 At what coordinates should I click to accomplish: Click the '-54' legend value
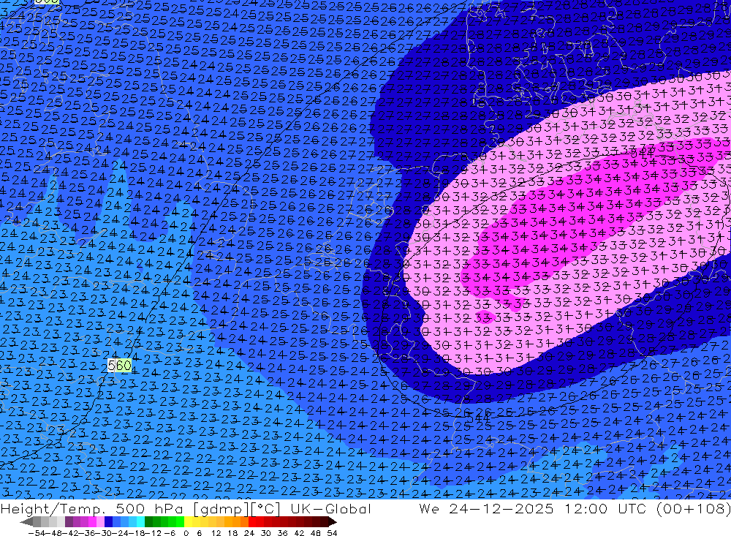click(x=37, y=533)
